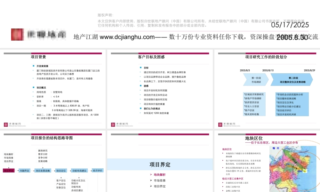The image size is (320, 192).
Task: Click the 第一阶段 市场调研 arrow shape
Action: 256,80
